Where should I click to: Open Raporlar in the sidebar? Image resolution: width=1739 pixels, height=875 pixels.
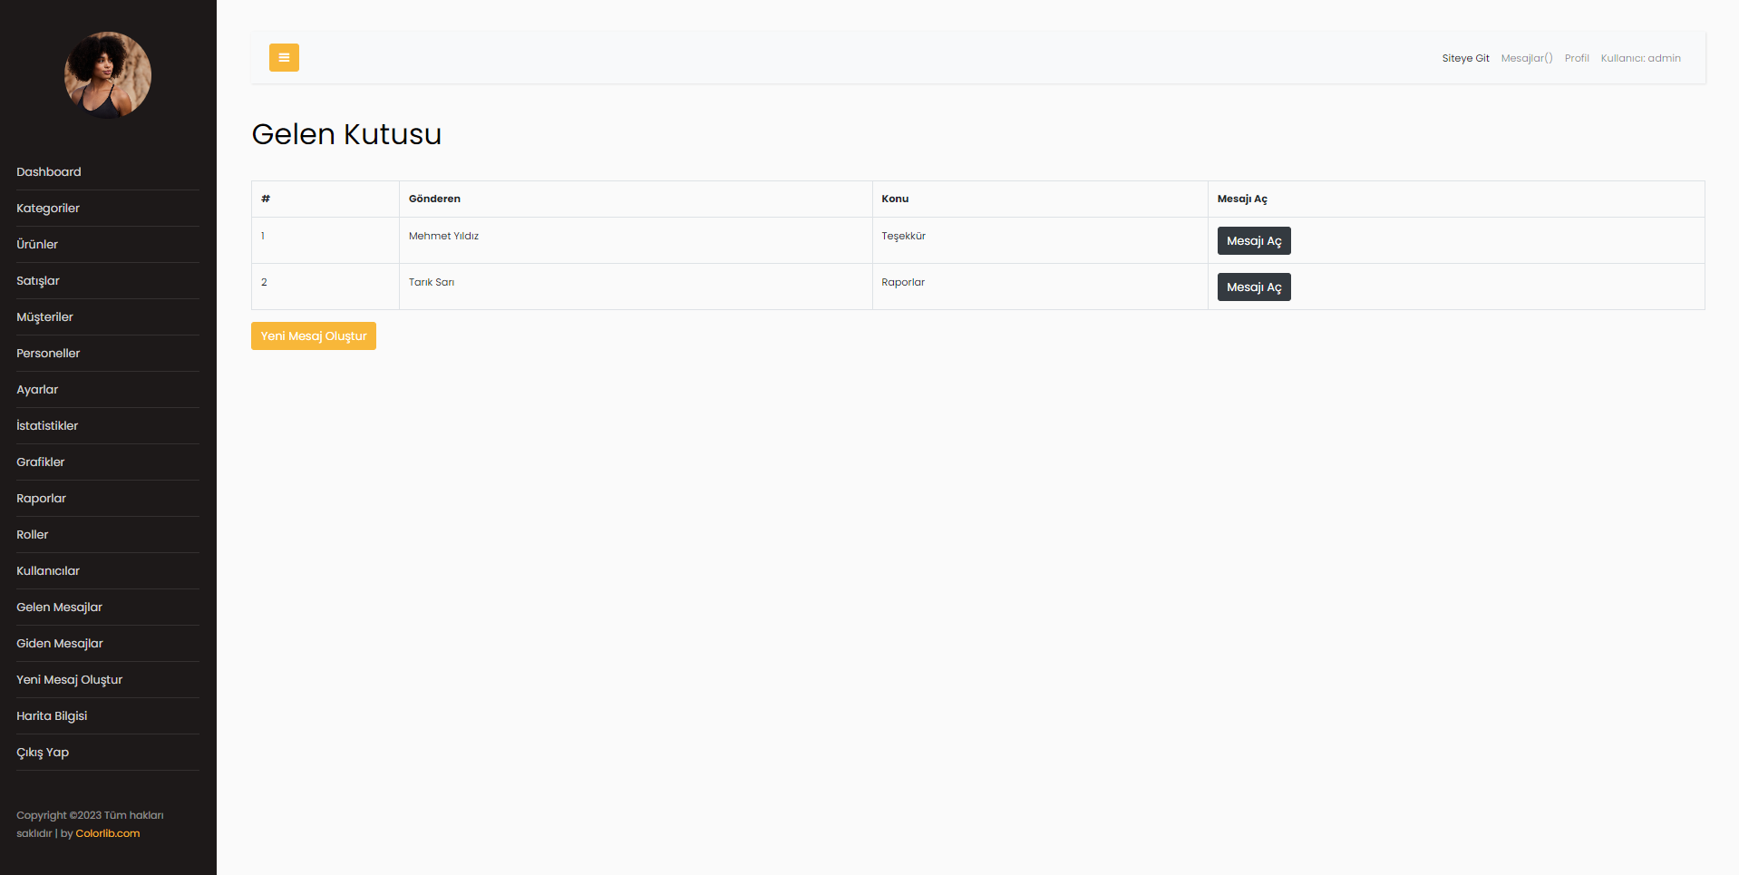tap(41, 498)
